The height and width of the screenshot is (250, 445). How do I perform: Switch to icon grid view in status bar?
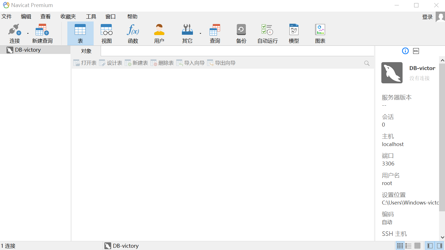[x=400, y=246]
